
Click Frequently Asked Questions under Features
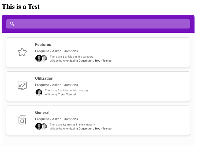[x=56, y=51]
